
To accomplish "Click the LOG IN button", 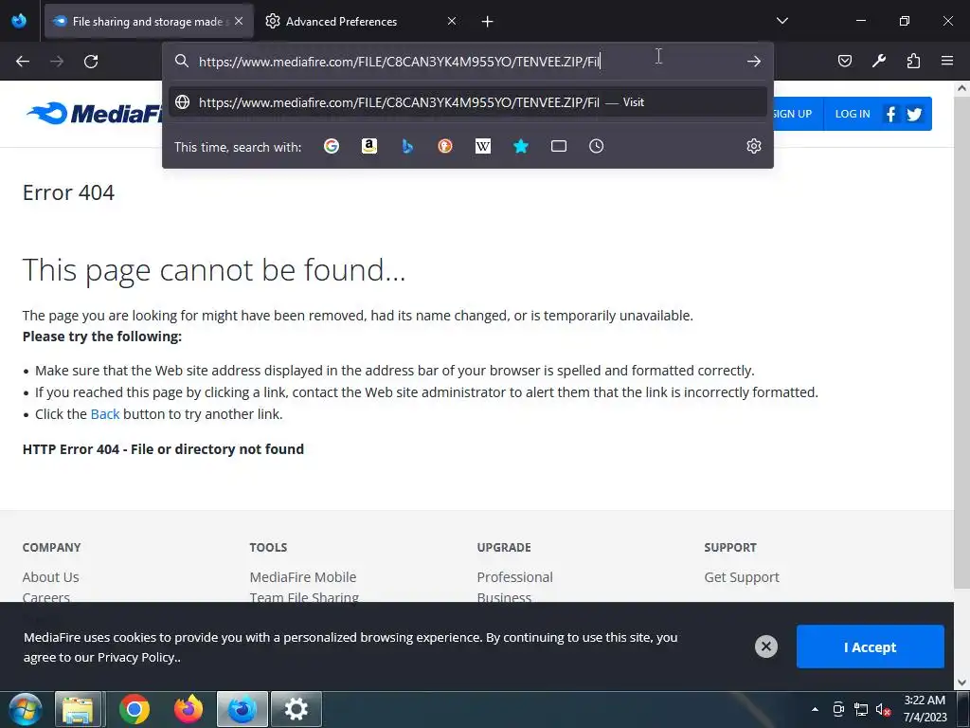I will (x=853, y=114).
